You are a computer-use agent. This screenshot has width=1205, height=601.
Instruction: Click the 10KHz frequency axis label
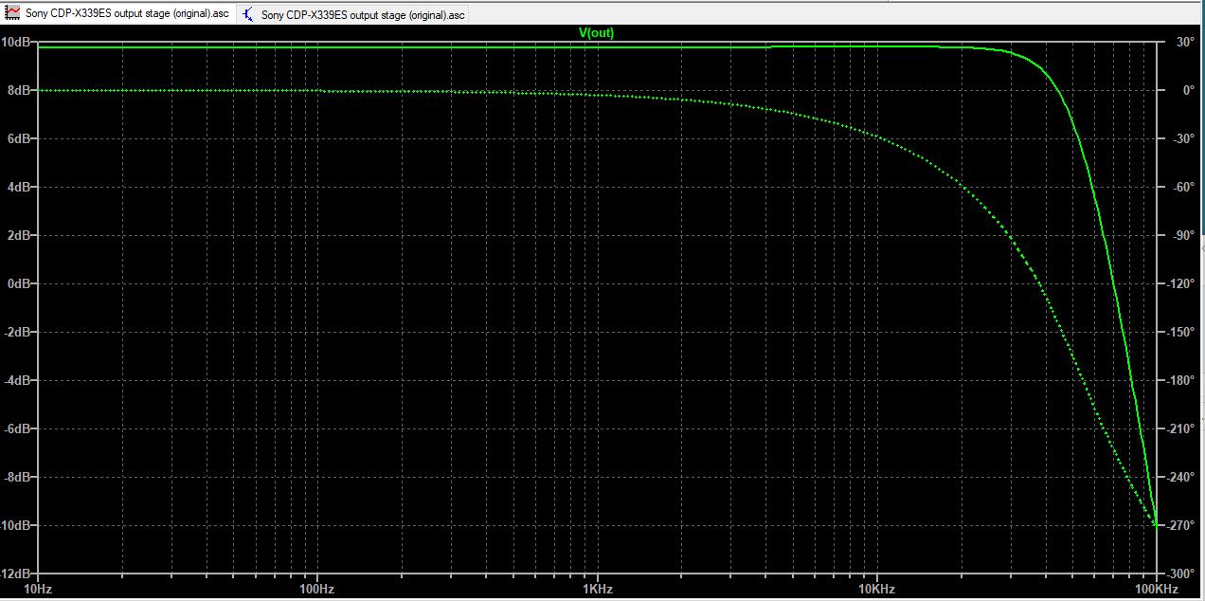click(876, 589)
